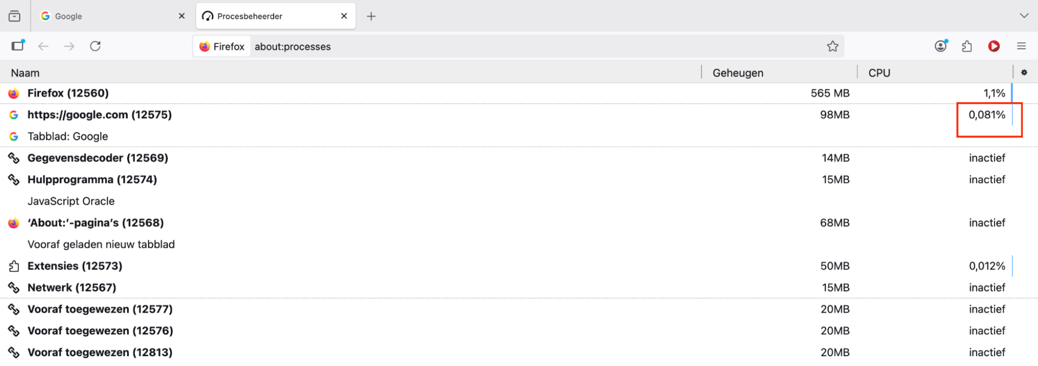Click the red play extension icon
The image size is (1038, 366).
pos(994,46)
